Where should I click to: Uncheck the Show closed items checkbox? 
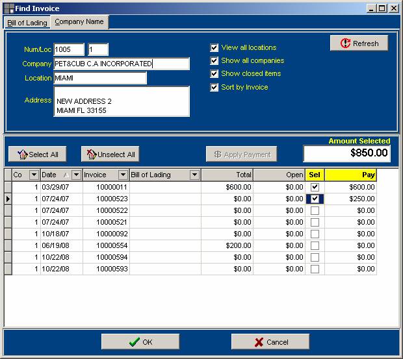pyautogui.click(x=214, y=74)
